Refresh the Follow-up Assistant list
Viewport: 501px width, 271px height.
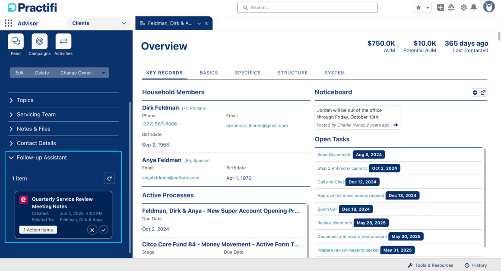click(109, 178)
